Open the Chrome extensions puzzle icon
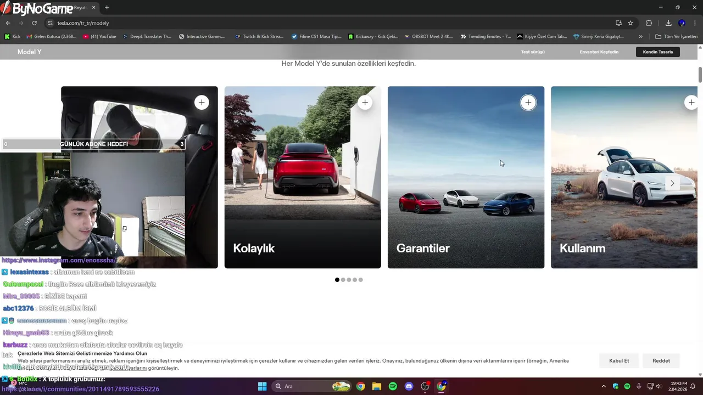This screenshot has height=395, width=703. coord(649,23)
